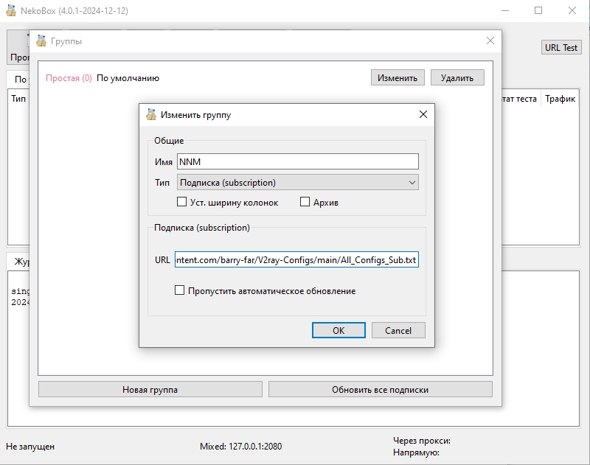Screen dimensions: 590x465
Task: Click the NekoBox teddy bear title bar icon
Action: [x=10, y=11]
